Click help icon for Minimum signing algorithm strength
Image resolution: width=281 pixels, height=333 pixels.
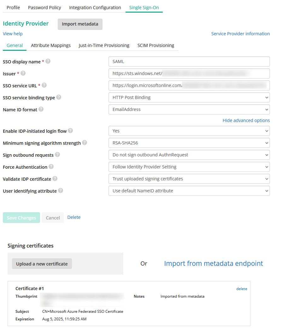85,143
